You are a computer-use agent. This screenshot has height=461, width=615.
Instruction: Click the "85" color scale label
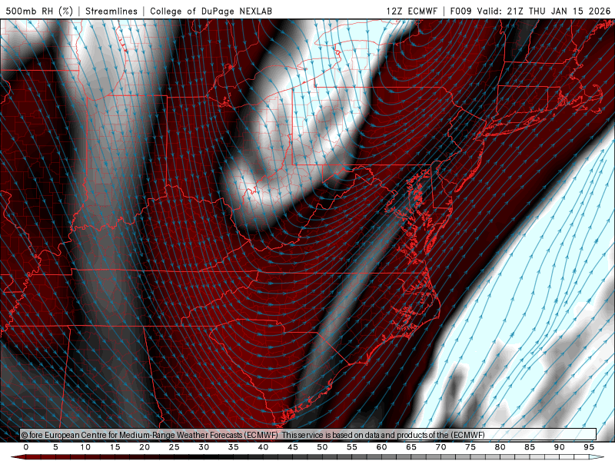point(530,447)
